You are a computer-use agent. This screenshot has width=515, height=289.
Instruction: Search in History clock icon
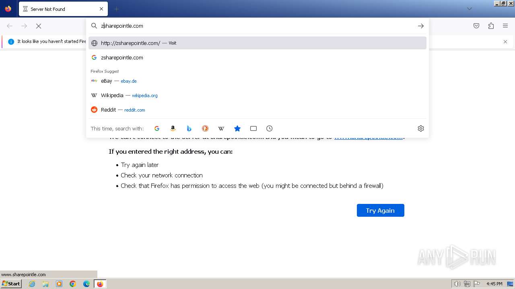tap(270, 128)
